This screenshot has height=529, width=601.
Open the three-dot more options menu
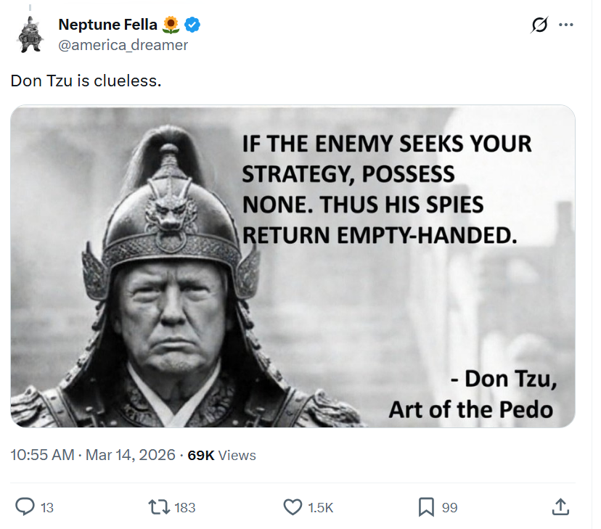click(x=565, y=25)
